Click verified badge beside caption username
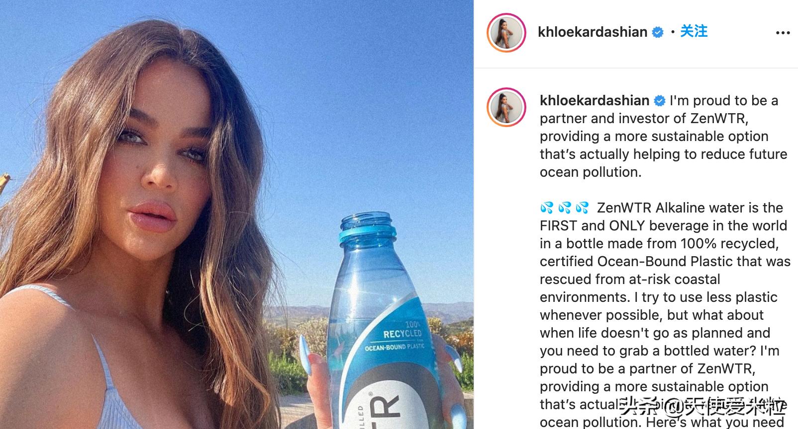798x429 pixels. click(659, 101)
